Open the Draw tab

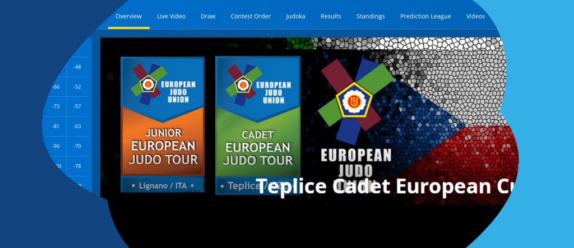coord(208,16)
